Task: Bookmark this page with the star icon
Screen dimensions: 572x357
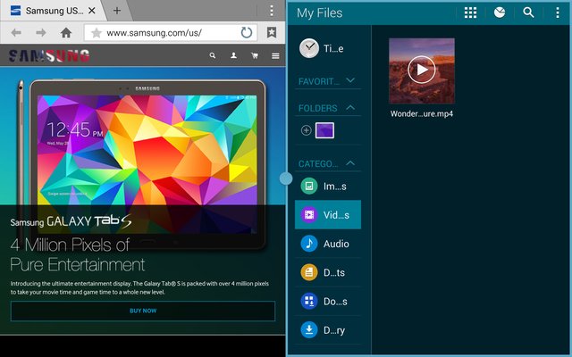Action: tap(97, 33)
